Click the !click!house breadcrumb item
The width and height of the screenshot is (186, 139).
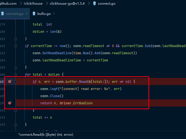tap(33, 4)
